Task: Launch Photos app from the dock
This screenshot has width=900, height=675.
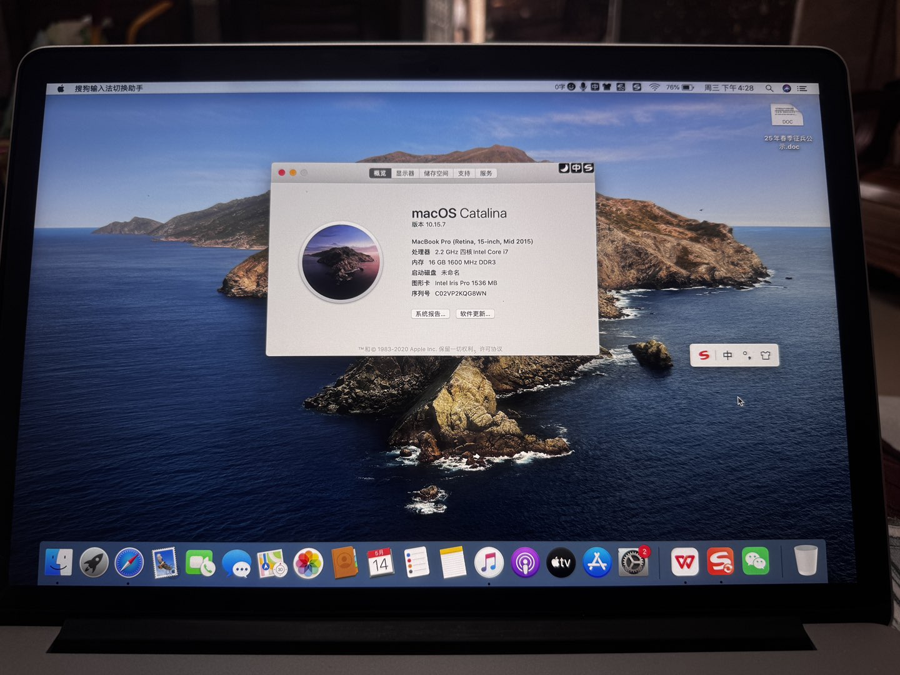Action: [308, 564]
